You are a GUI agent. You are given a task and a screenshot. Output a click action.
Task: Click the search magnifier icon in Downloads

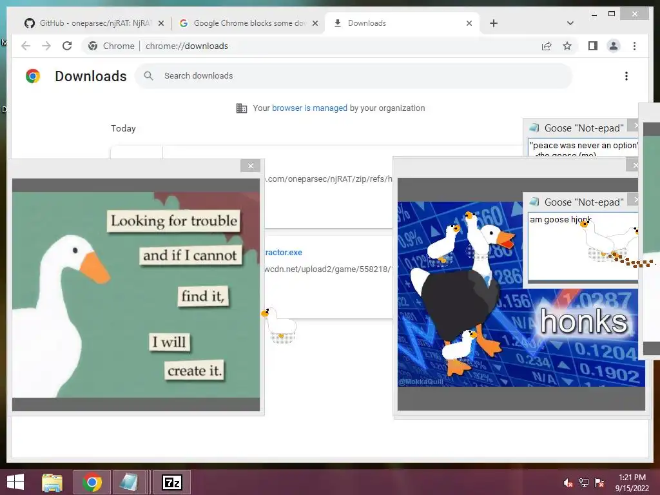click(148, 76)
